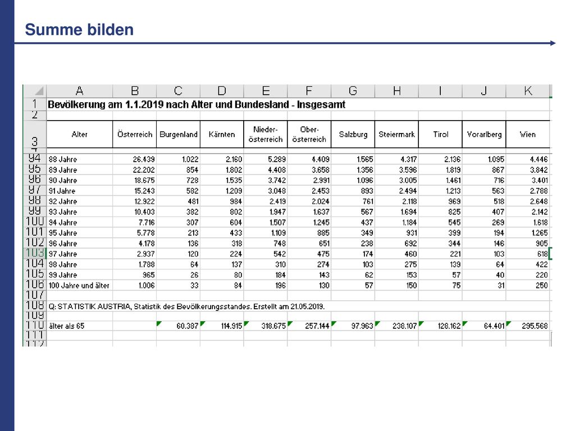The image size is (575, 431).
Task: Click the 'älter als 65' cell
Action: tap(80, 325)
